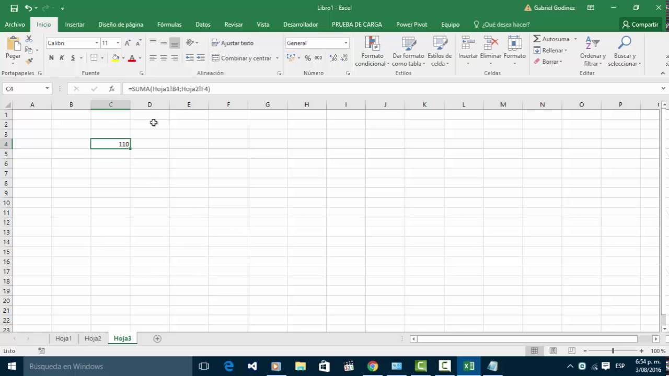
Task: Open the General number format dropdown
Action: pyautogui.click(x=345, y=43)
